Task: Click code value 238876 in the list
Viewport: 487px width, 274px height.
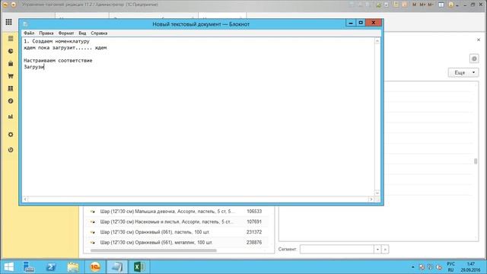Action: pyautogui.click(x=254, y=242)
